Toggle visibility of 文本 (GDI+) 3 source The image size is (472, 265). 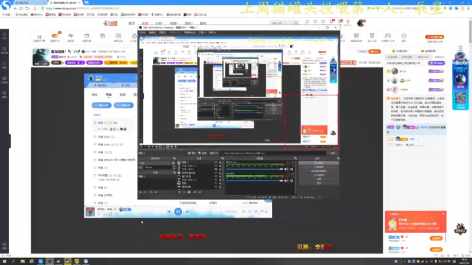pyautogui.click(x=215, y=166)
